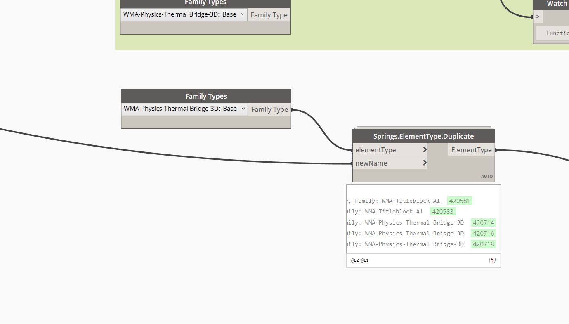The width and height of the screenshot is (569, 324).
Task: Click the ElementType output port on Duplicate node
Action: click(x=495, y=149)
